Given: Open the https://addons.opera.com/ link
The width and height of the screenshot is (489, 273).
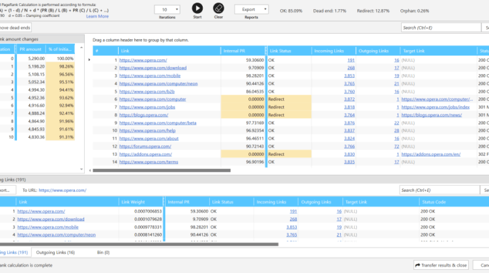Looking at the screenshot, I should click(x=145, y=154).
